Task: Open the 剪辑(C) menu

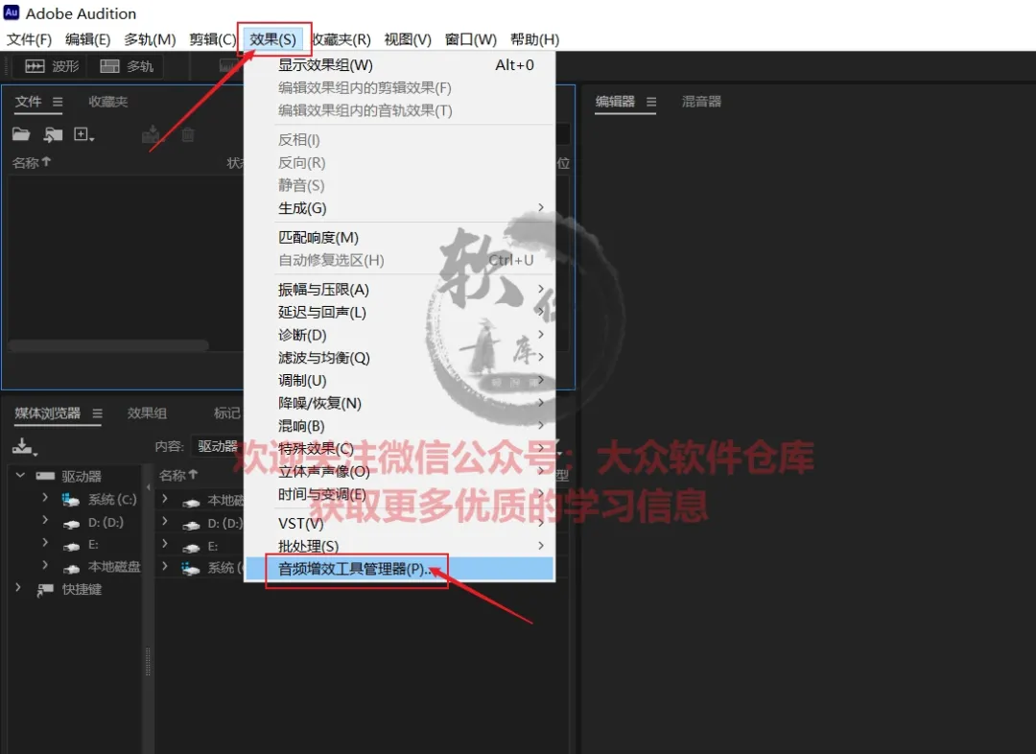Action: (212, 39)
